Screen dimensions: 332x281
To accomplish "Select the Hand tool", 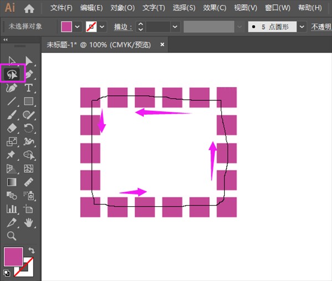I will pyautogui.click(x=29, y=222).
